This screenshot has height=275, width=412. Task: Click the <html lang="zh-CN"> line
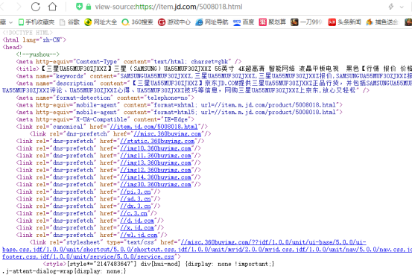(34, 39)
